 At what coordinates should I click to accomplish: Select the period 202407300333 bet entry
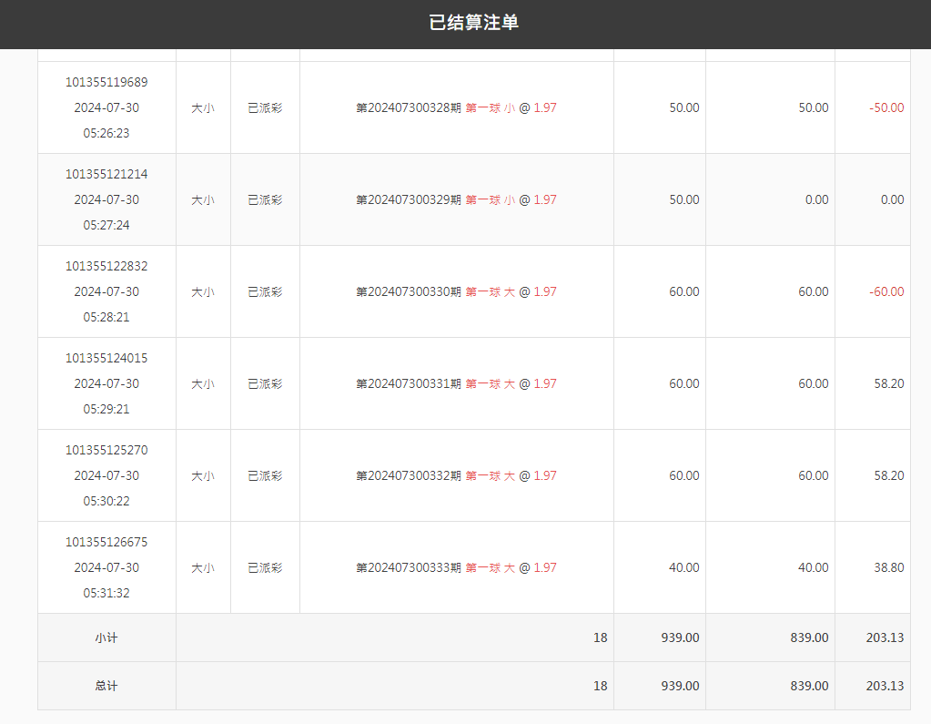click(x=456, y=567)
